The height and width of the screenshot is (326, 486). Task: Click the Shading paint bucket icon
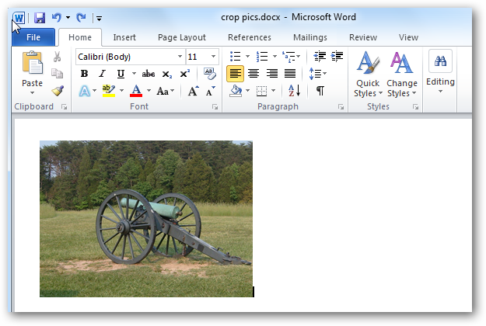pyautogui.click(x=236, y=91)
